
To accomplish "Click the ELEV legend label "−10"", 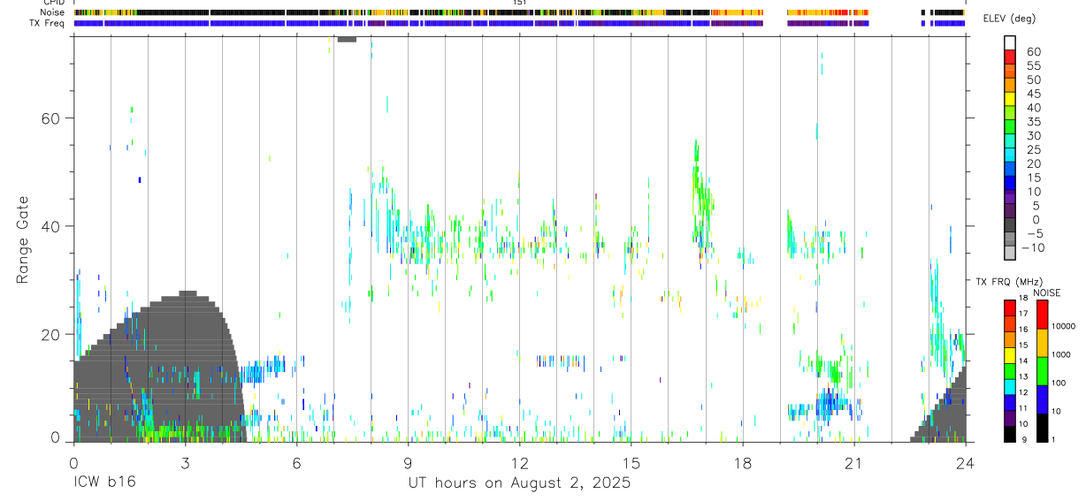I will 1032,248.
